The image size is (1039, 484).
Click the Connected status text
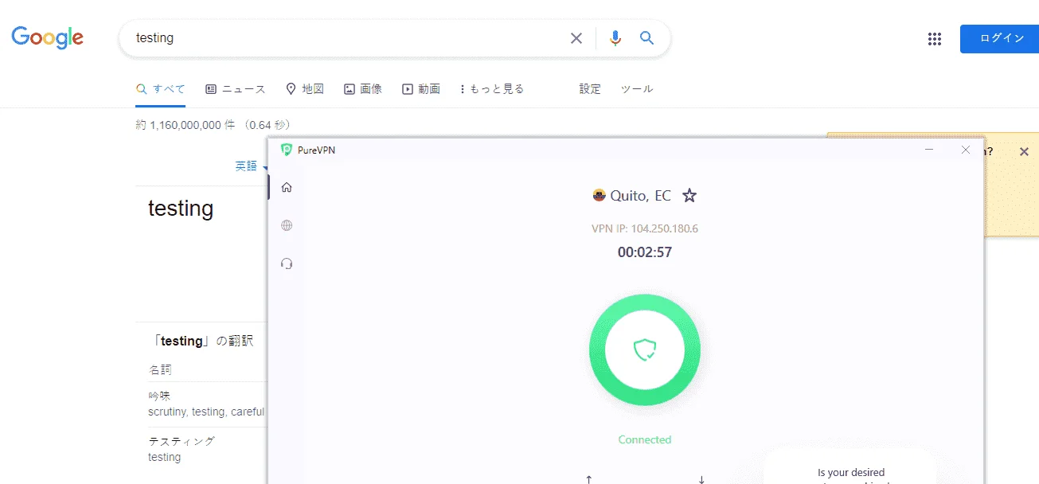645,439
